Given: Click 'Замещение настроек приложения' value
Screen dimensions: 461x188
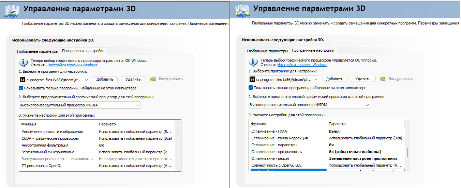Looking at the screenshot, I should pos(363,158).
